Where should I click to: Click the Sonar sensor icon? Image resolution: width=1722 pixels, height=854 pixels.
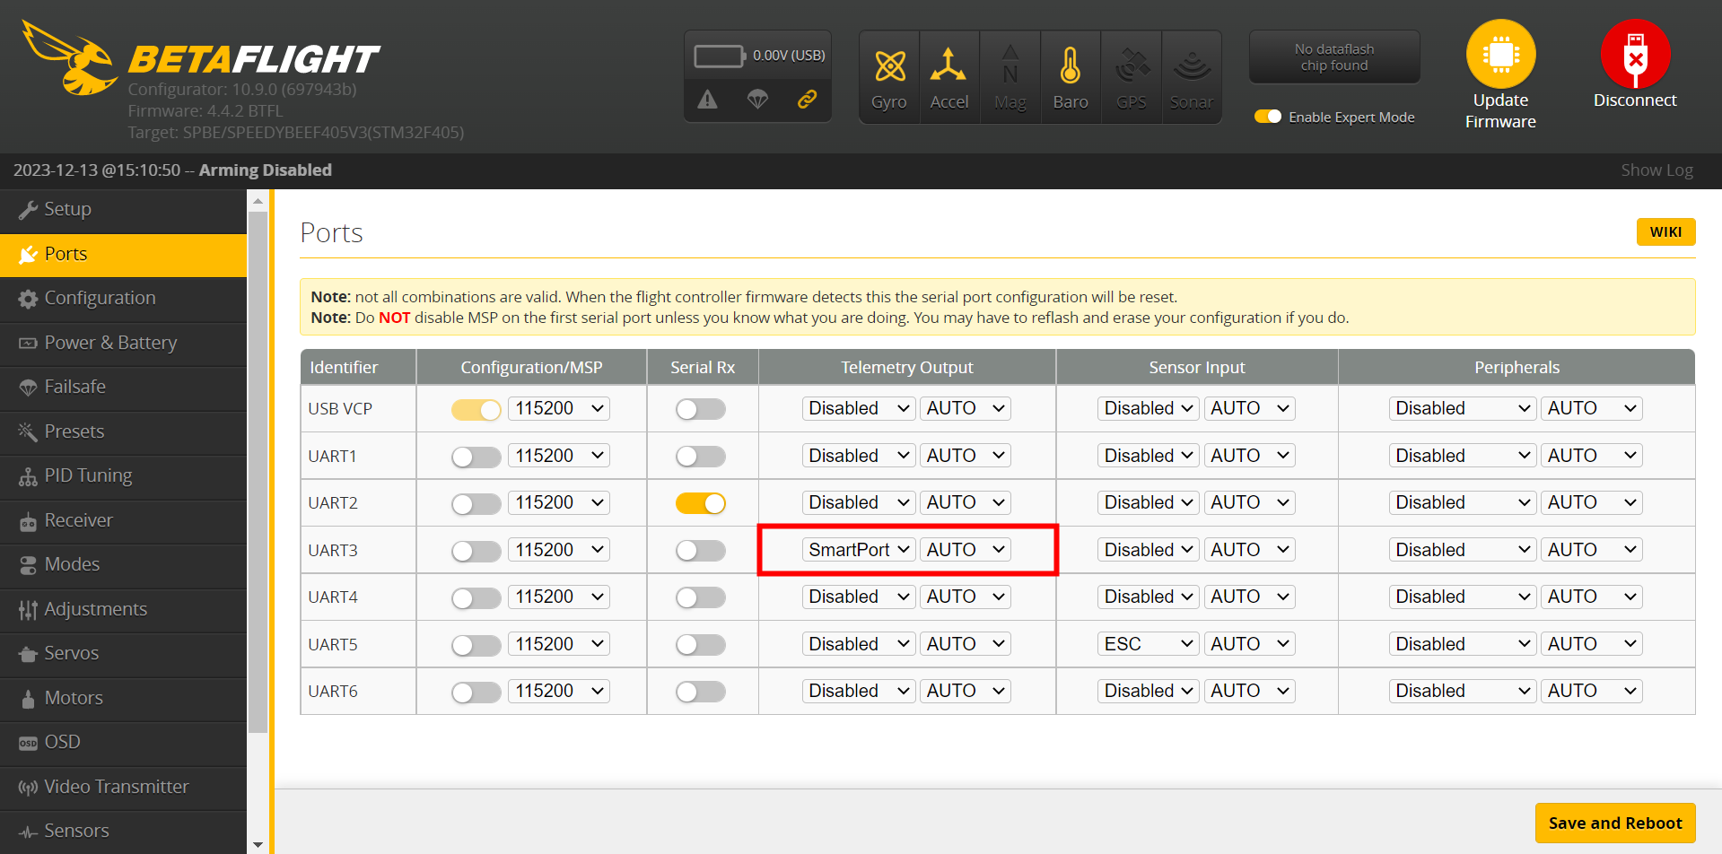point(1192,77)
